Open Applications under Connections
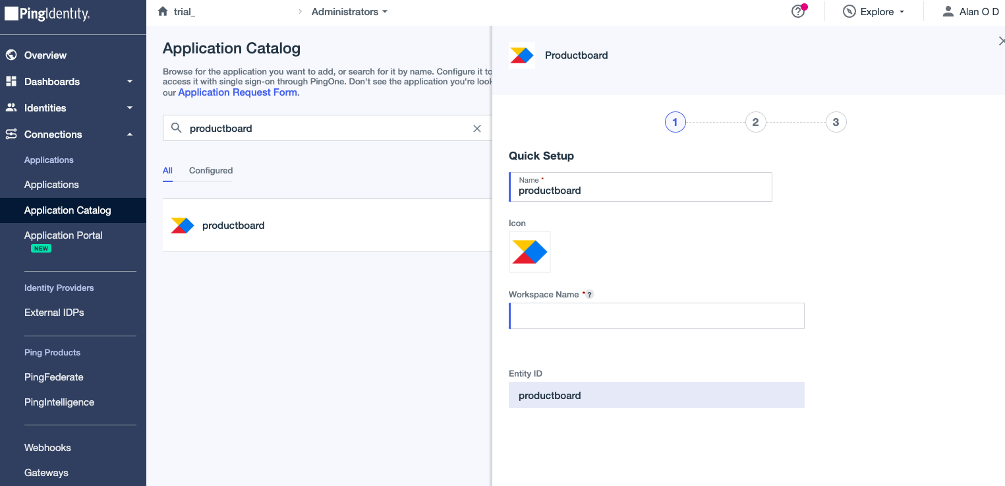The height and width of the screenshot is (486, 1005). 51,185
